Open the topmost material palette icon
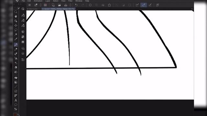Screen dimensions: 207x116 click(23, 15)
